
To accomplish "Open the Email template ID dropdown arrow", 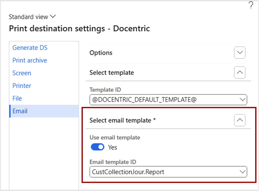I will point(243,172).
